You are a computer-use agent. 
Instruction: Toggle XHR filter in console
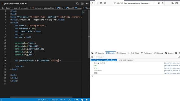pyautogui.click(x=125, y=60)
